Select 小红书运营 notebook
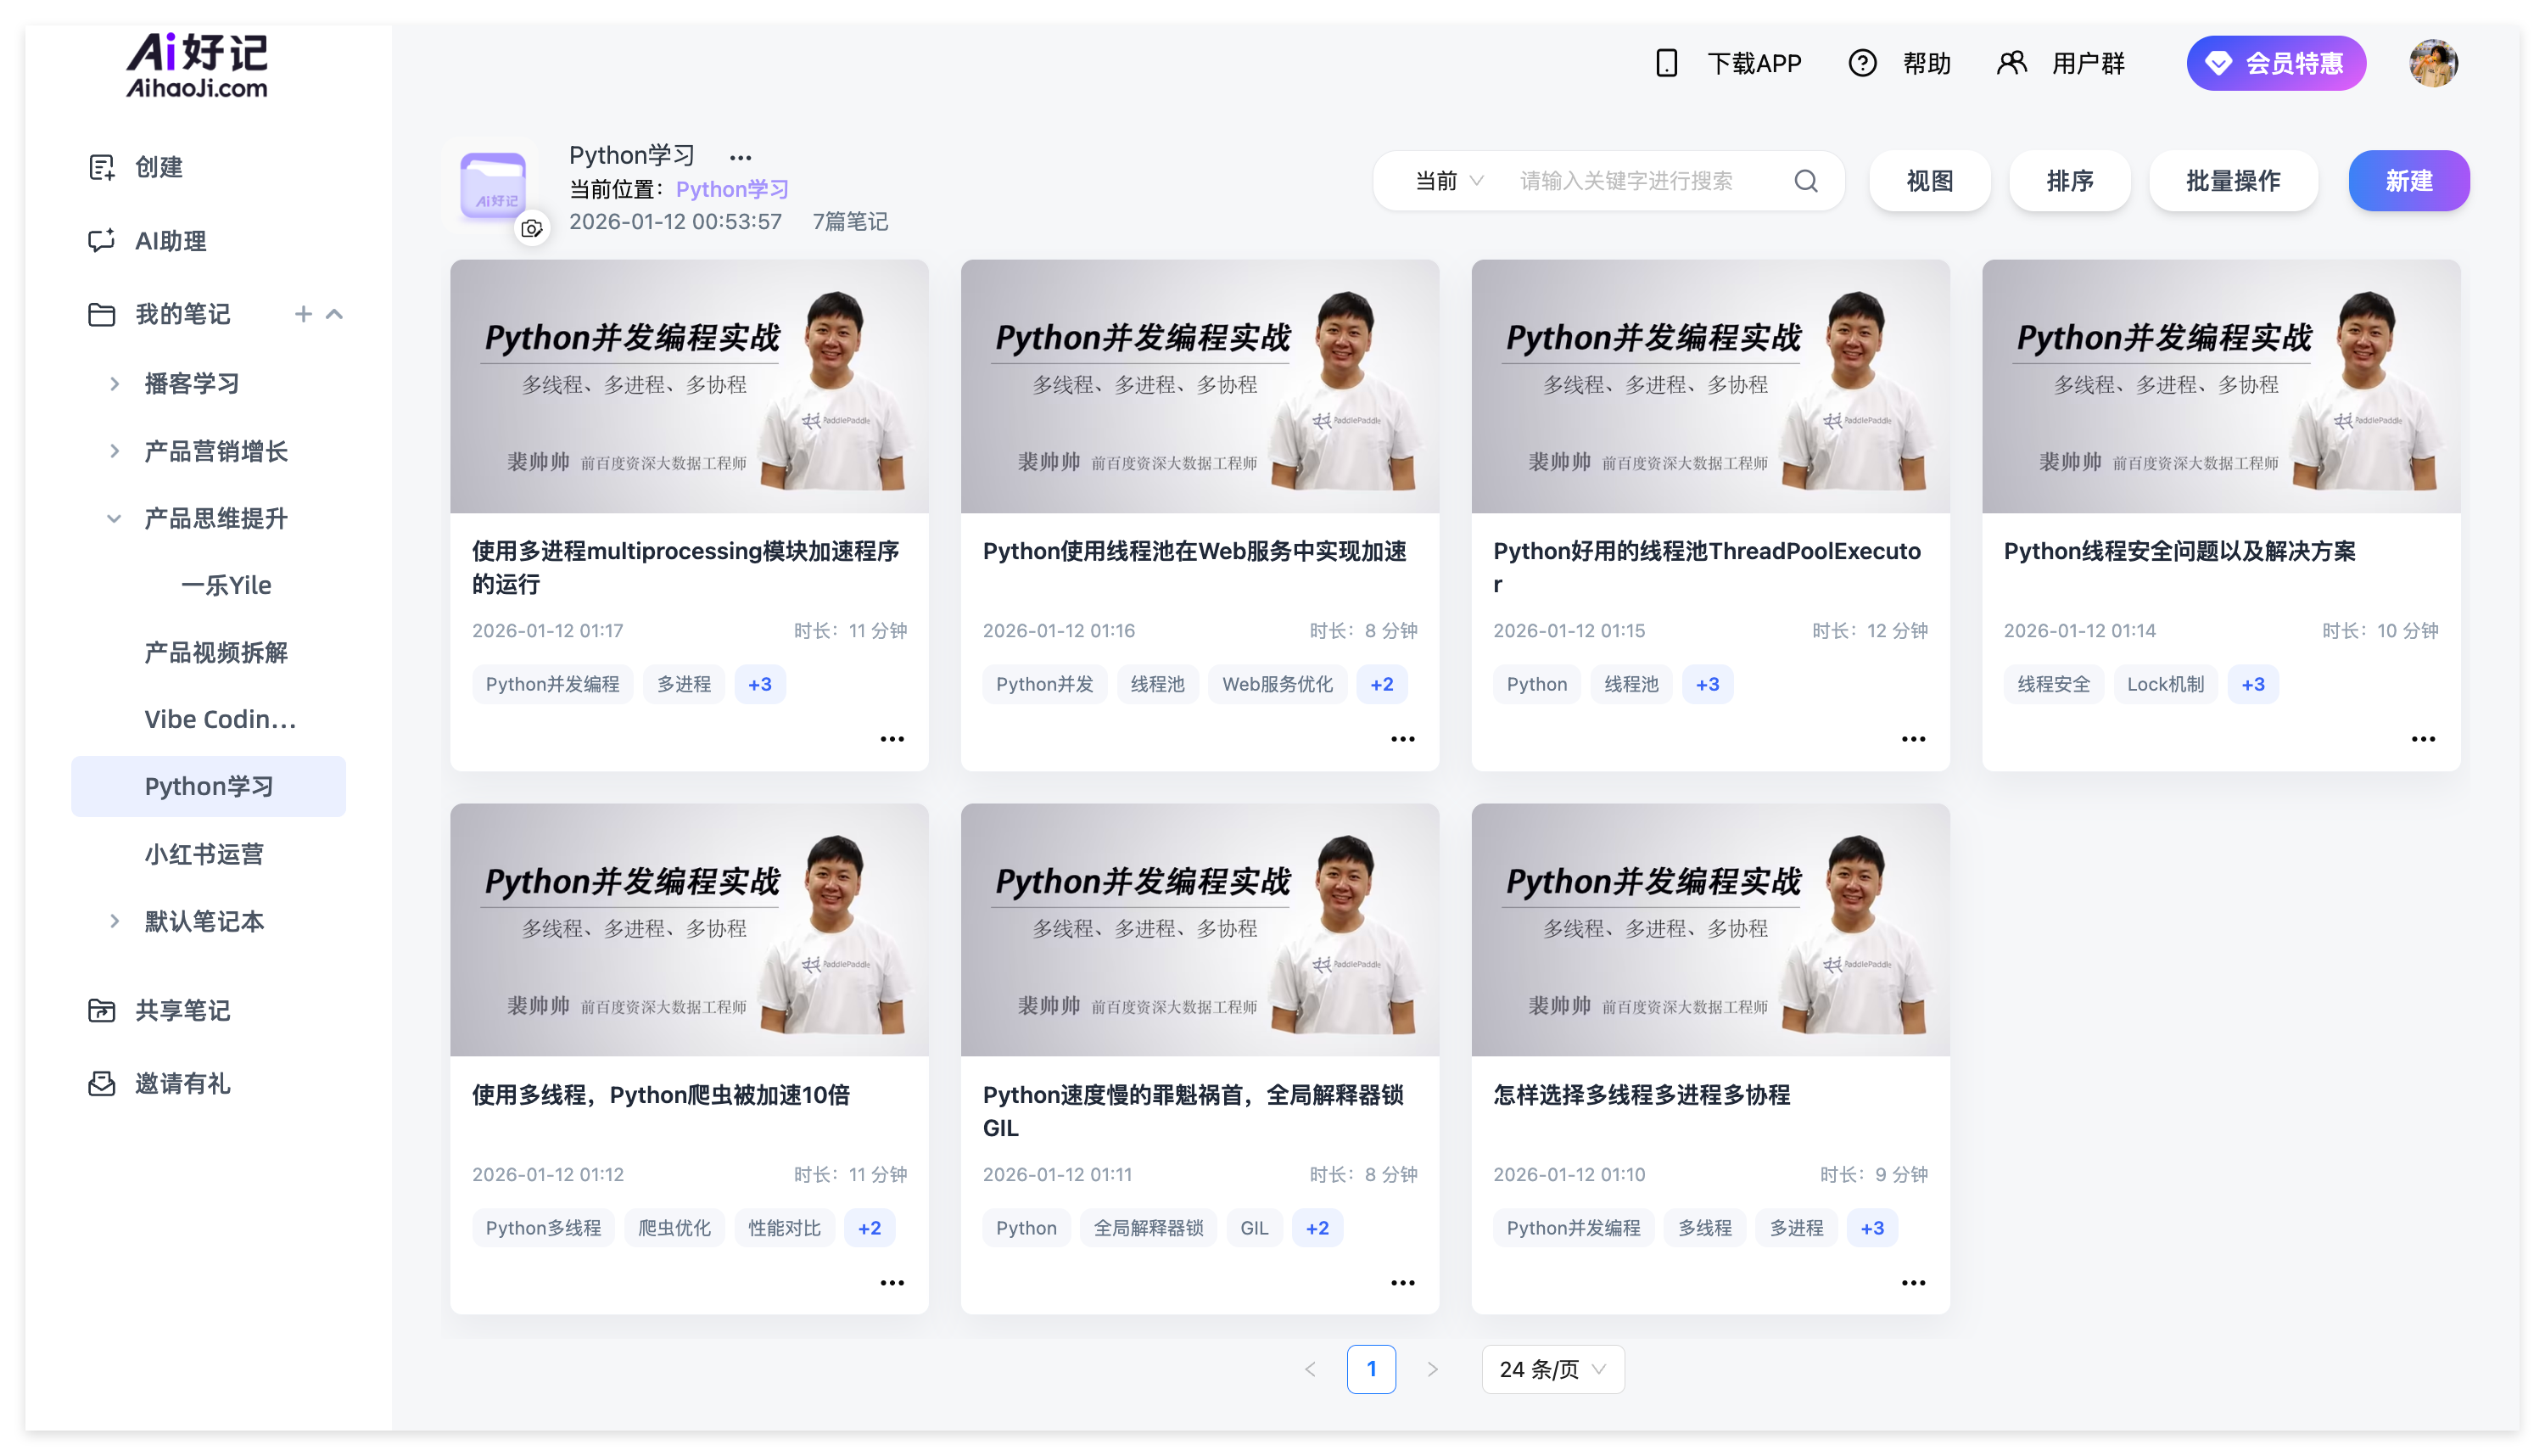Viewport: 2545px width, 1456px height. tap(204, 854)
